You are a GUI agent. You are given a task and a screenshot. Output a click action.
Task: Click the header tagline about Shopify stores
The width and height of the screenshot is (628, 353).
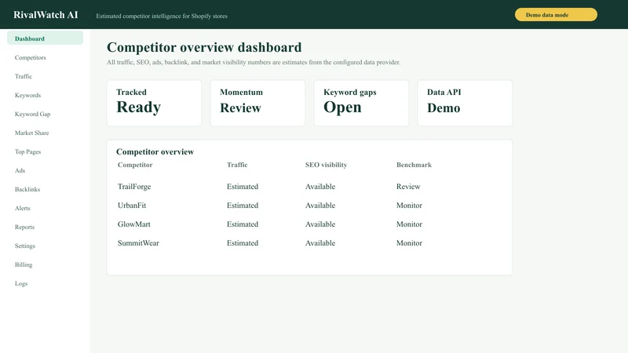pos(162,16)
